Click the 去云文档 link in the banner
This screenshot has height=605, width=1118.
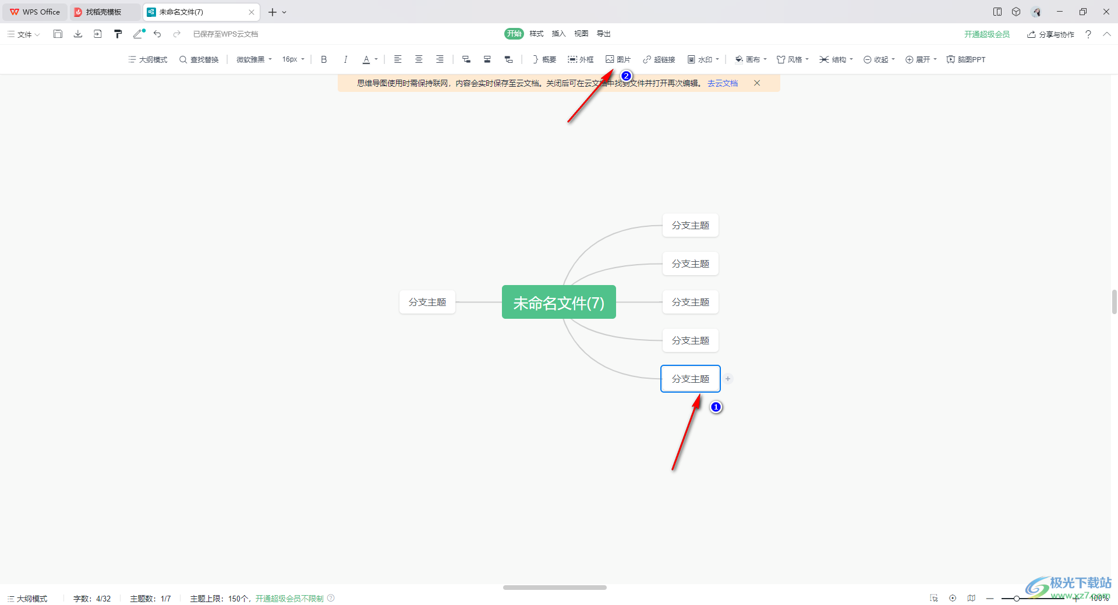coord(723,83)
